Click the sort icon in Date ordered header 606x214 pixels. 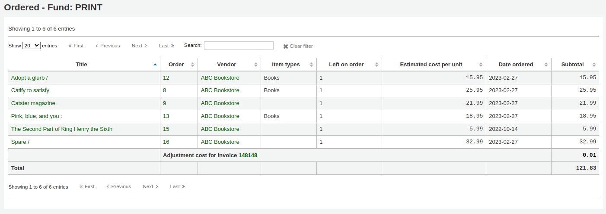click(x=546, y=65)
